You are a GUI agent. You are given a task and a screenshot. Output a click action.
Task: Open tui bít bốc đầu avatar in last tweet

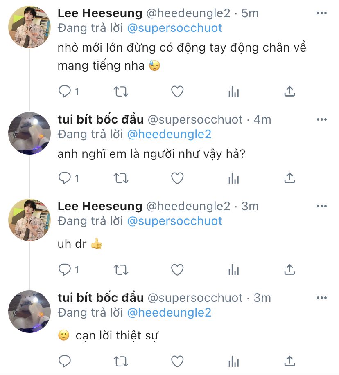click(29, 311)
